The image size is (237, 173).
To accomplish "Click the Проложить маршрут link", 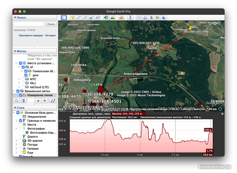I will click(x=31, y=35).
